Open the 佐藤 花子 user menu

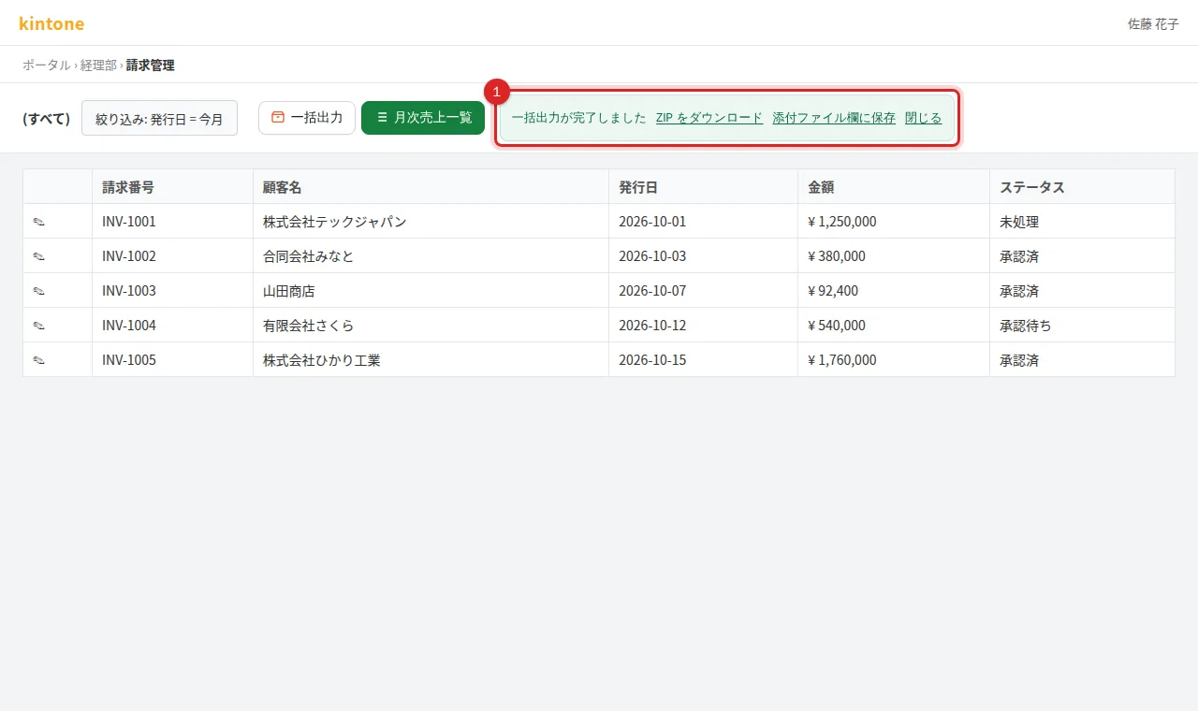point(1153,23)
